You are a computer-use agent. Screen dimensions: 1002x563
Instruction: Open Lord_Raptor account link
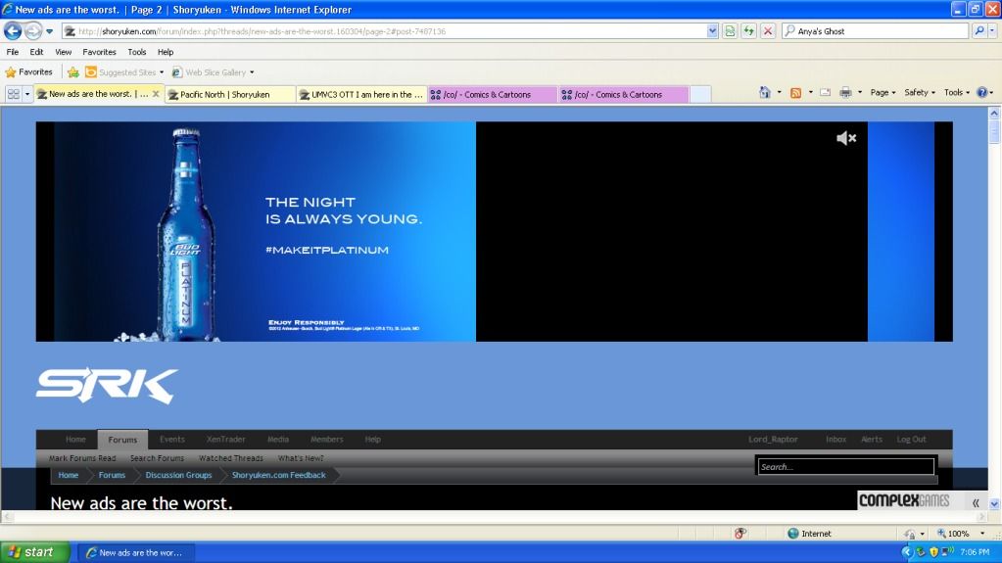(x=773, y=439)
